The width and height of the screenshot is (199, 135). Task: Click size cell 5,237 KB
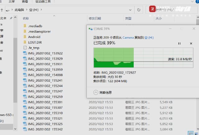166,108
